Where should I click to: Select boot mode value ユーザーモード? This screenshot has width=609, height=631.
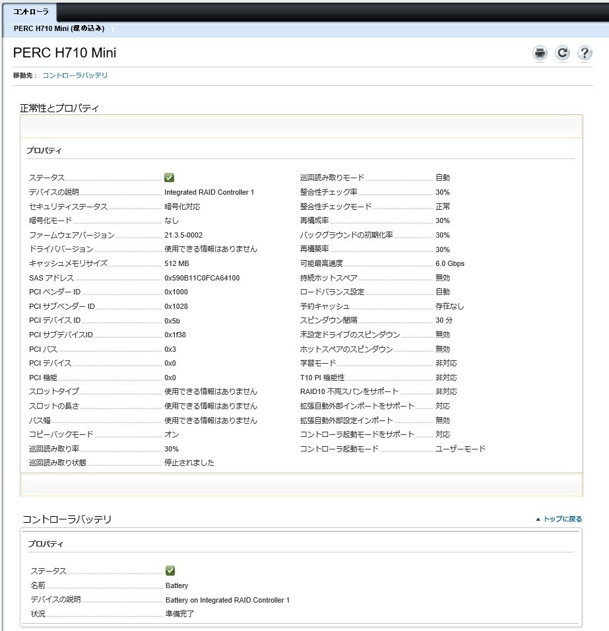click(x=461, y=449)
